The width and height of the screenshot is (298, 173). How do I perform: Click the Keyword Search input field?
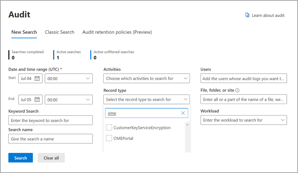point(50,120)
